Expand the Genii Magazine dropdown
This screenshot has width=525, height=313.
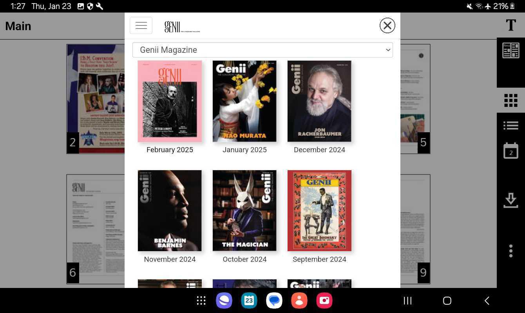pyautogui.click(x=262, y=50)
